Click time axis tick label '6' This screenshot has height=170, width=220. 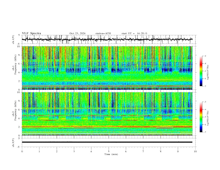click(x=126, y=151)
